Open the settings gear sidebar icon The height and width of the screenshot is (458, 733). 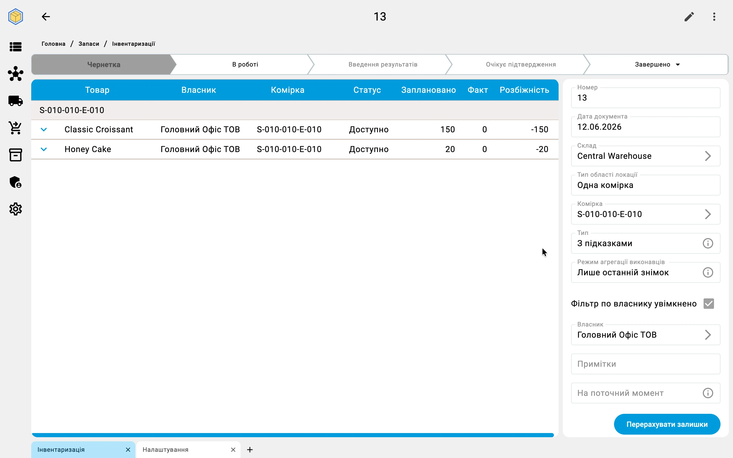click(x=15, y=209)
